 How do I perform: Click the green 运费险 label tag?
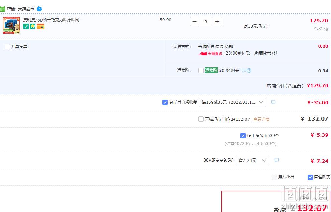coord(211,70)
